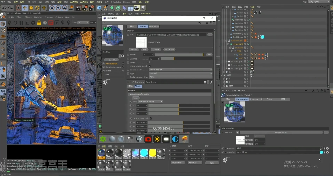Click the Octane sun daylight icon
333x176 pixels.
157,139
